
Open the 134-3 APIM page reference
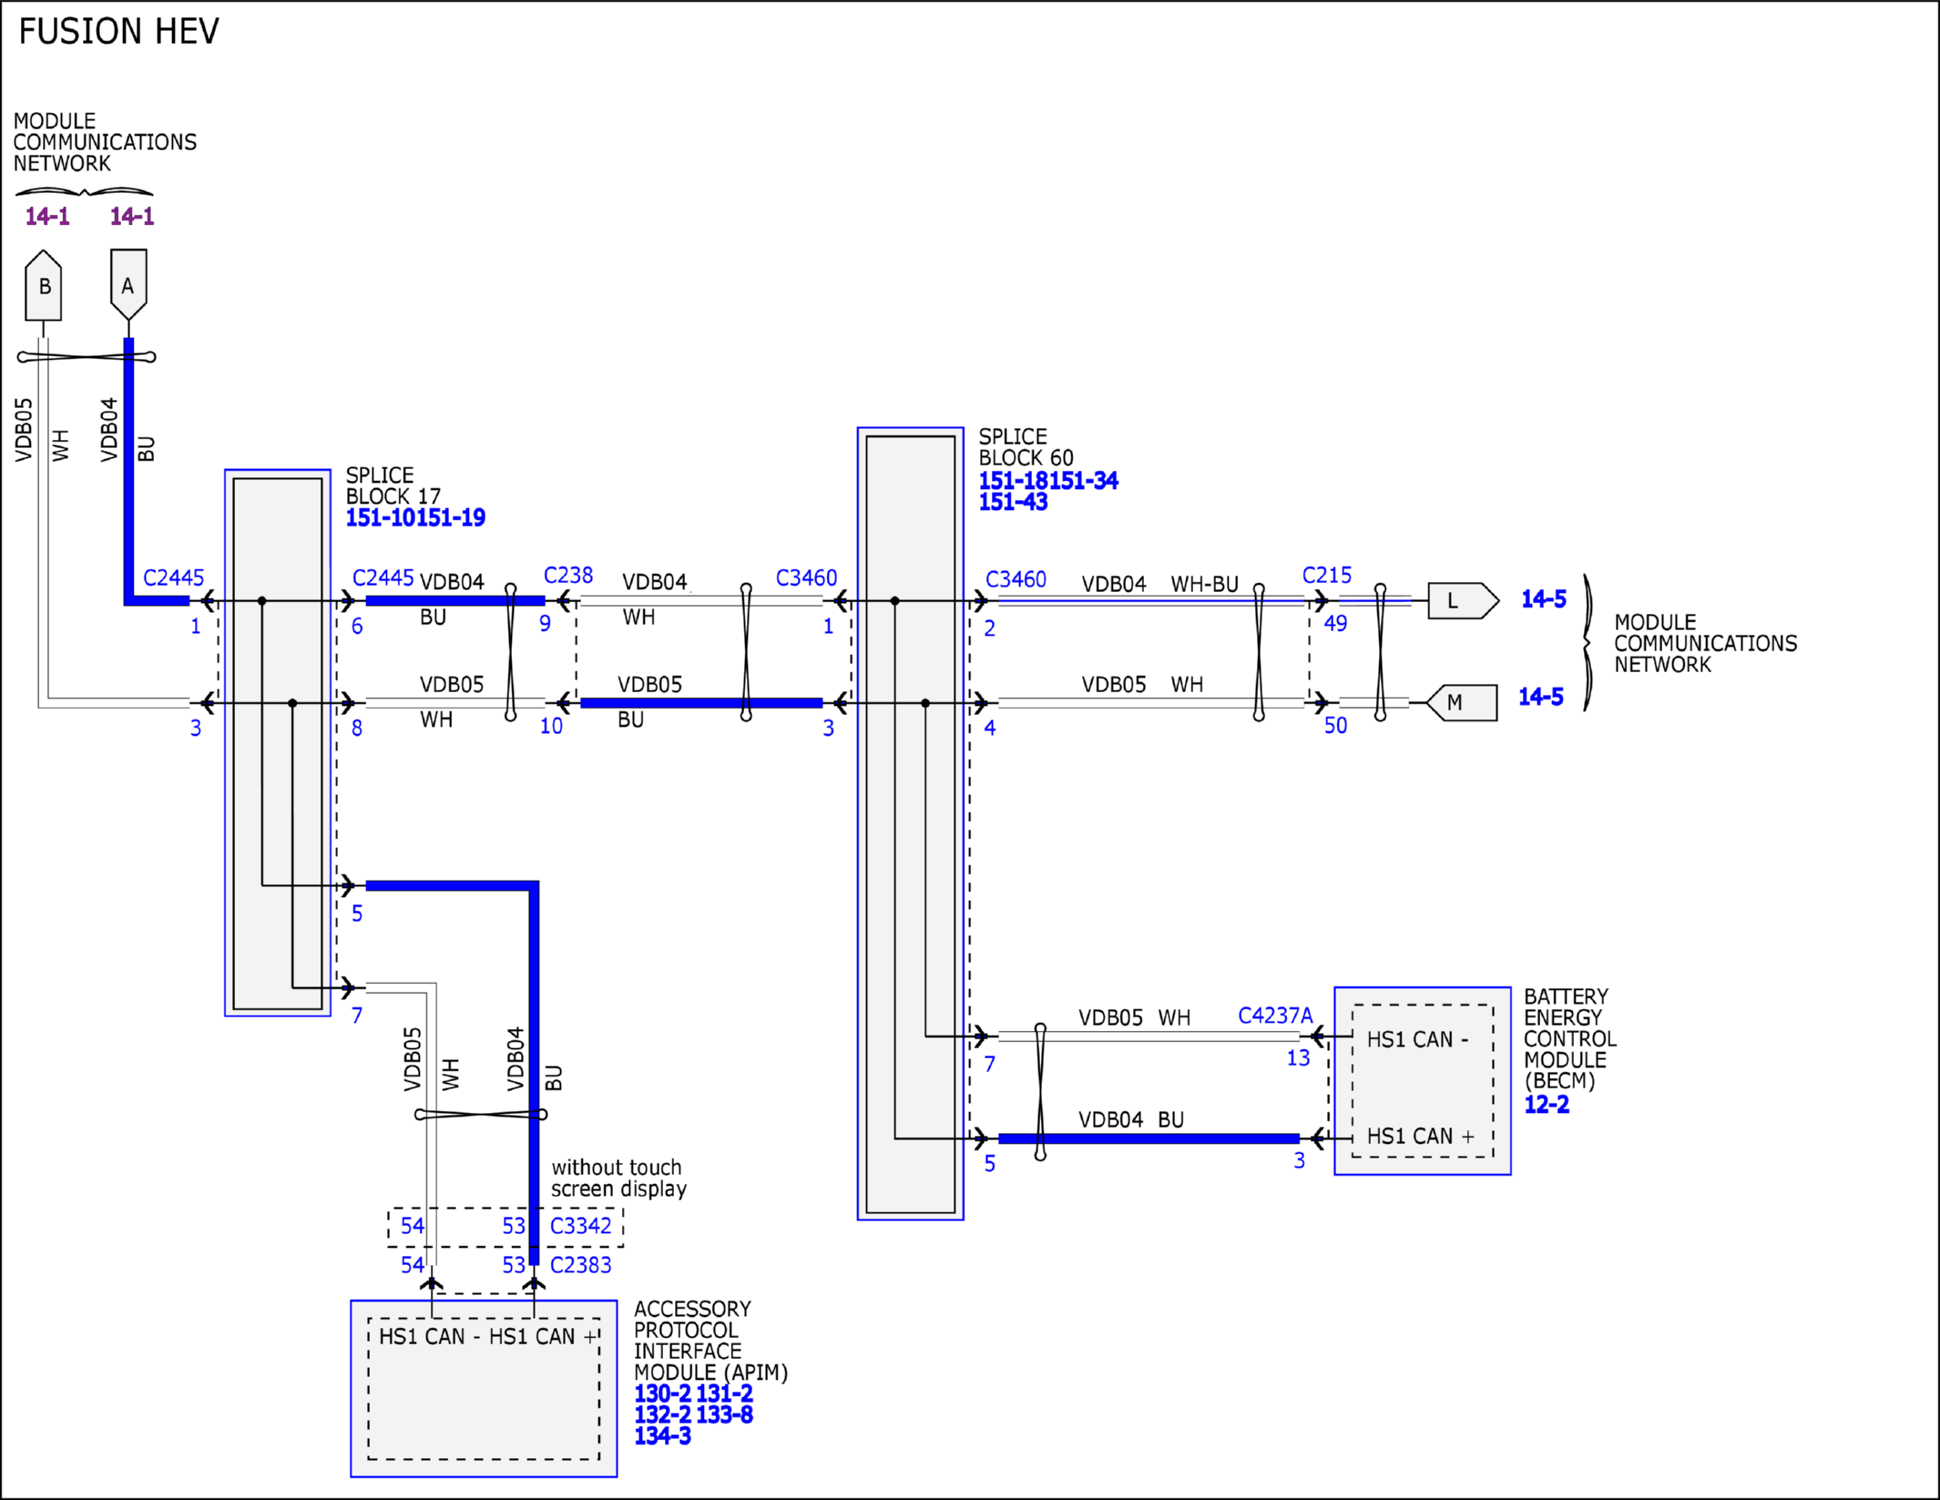click(662, 1436)
